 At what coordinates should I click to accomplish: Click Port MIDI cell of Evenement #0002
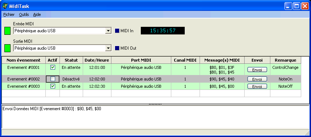click(x=141, y=79)
